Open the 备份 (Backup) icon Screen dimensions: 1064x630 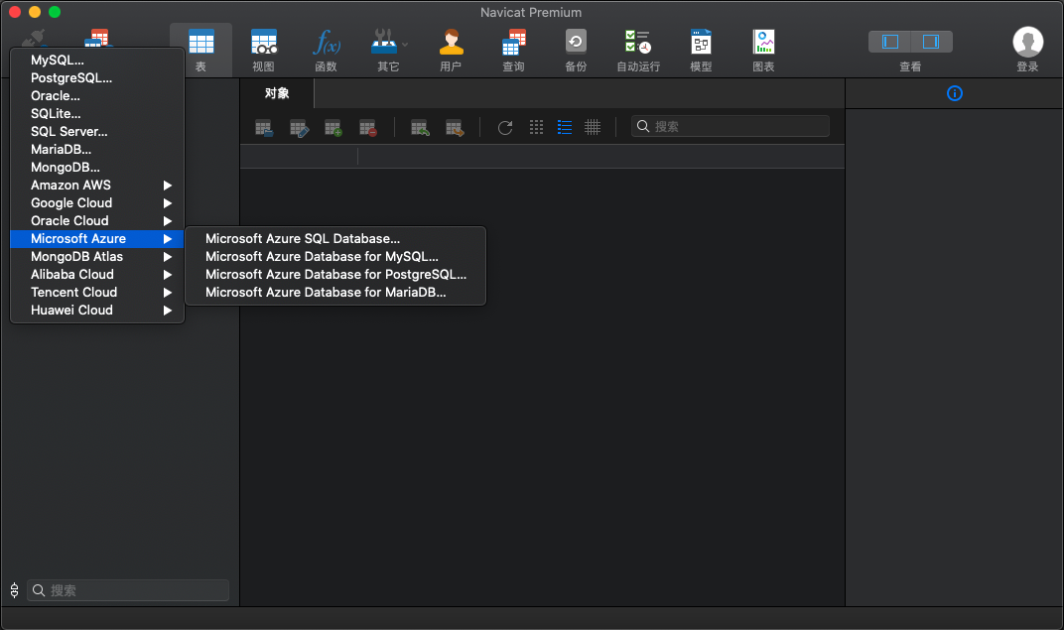576,42
